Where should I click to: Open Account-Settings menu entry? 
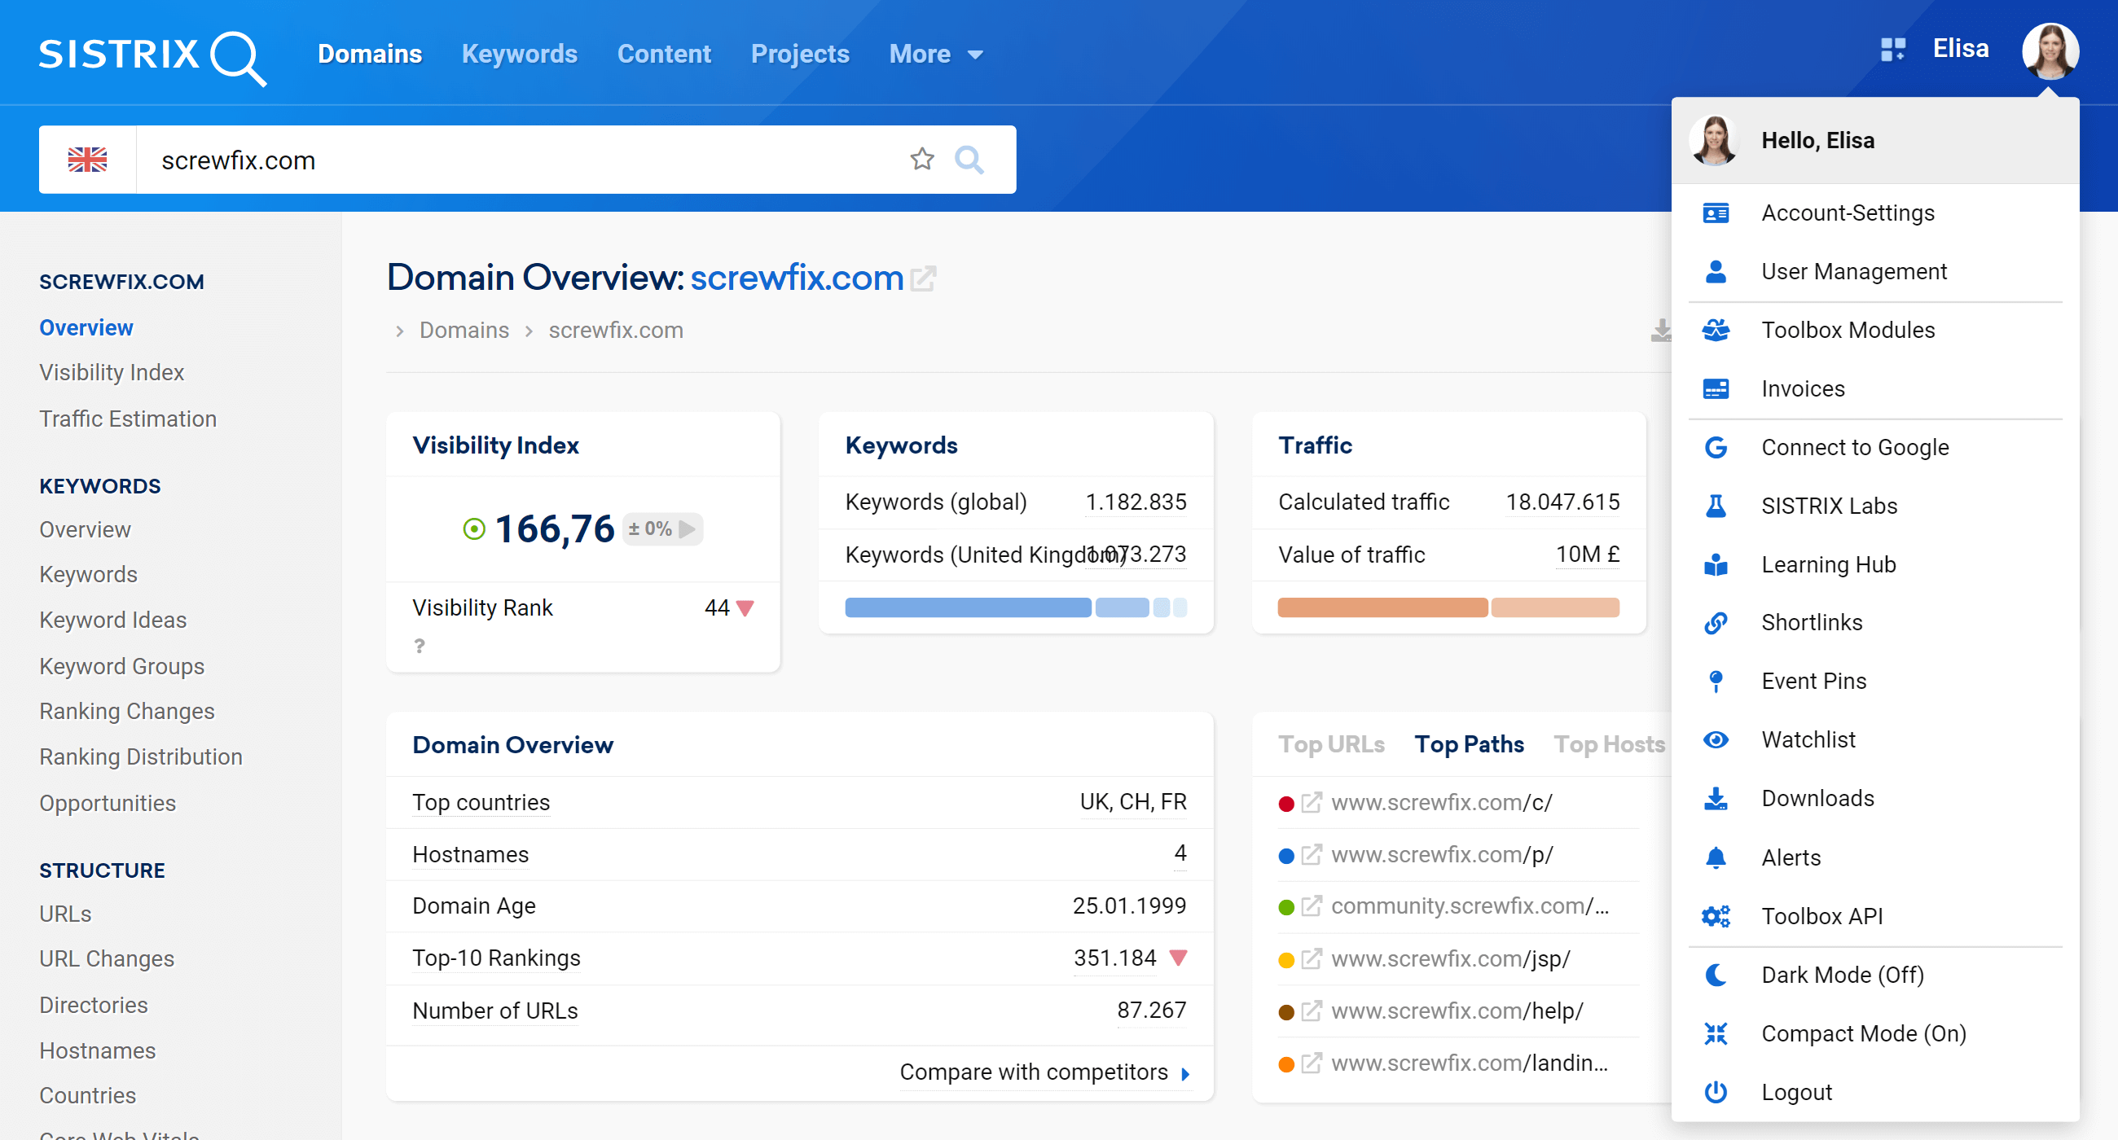tap(1874, 213)
